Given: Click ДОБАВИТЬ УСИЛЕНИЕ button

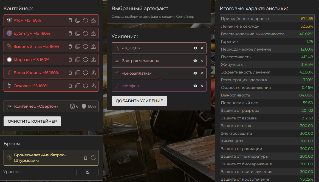Looking at the screenshot, I should pos(139,101).
